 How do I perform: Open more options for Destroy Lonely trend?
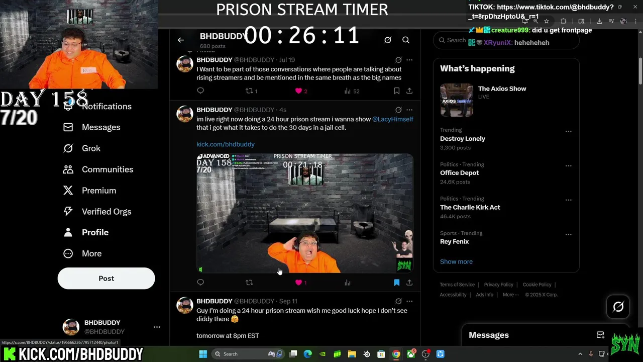(569, 131)
